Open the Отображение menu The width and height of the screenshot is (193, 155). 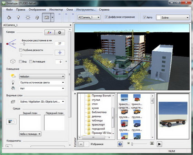(37, 10)
